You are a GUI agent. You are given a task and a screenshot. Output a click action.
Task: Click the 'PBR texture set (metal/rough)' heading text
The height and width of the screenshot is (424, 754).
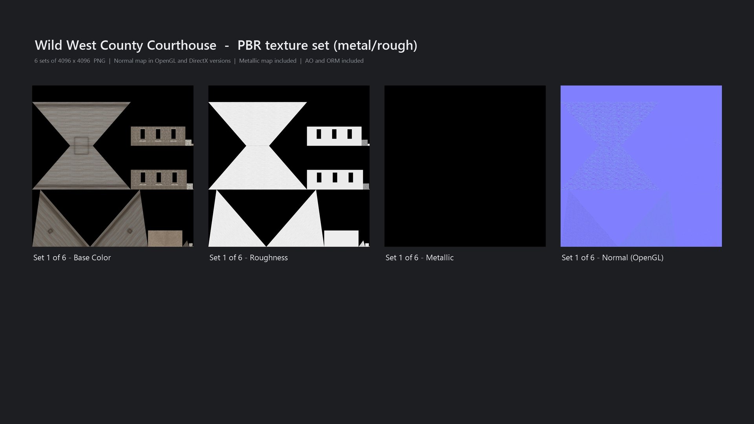click(327, 46)
